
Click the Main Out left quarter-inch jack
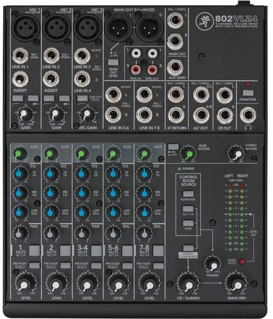(x=175, y=20)
